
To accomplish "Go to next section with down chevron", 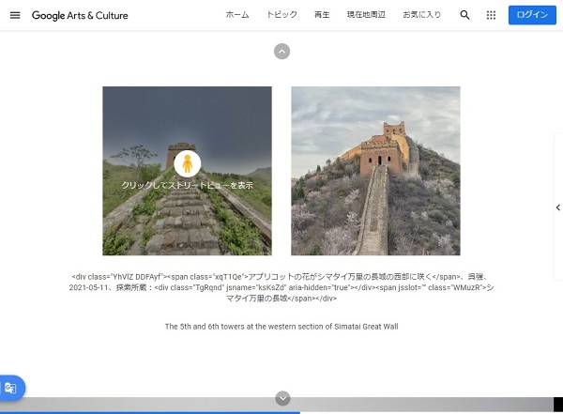I will (282, 398).
